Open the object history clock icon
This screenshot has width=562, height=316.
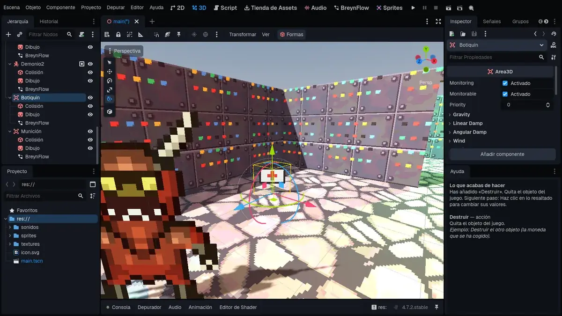554,34
